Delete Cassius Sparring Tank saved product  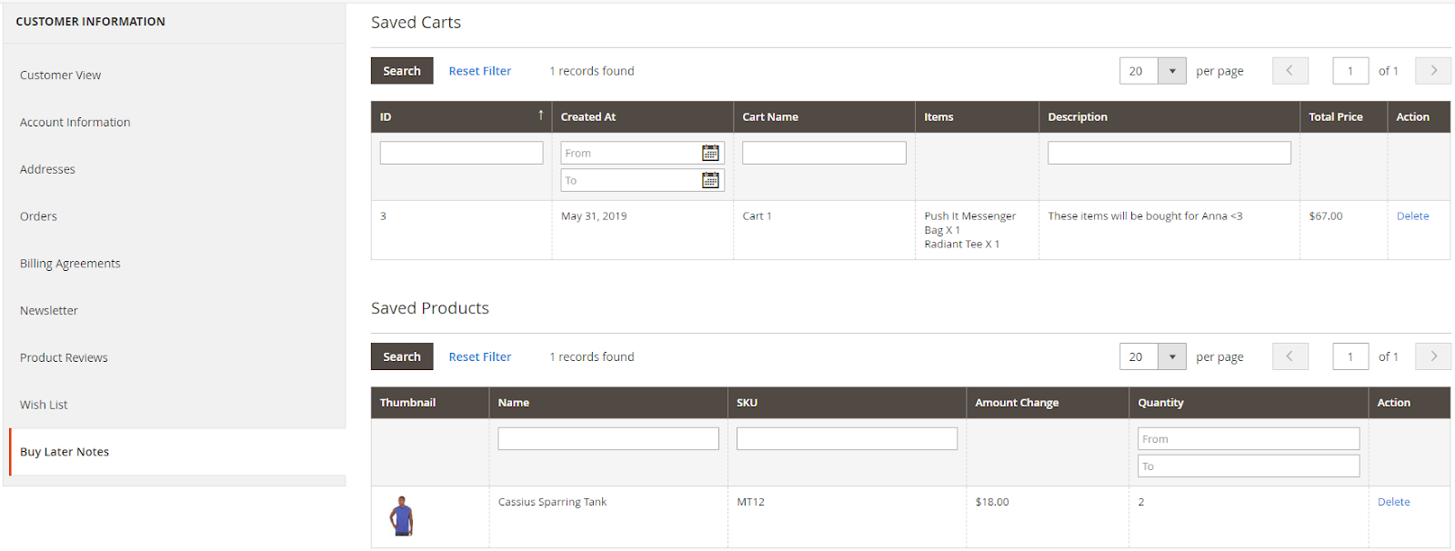pyautogui.click(x=1393, y=502)
